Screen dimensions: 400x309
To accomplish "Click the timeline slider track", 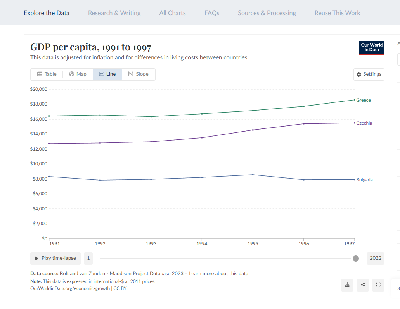I will [226, 259].
